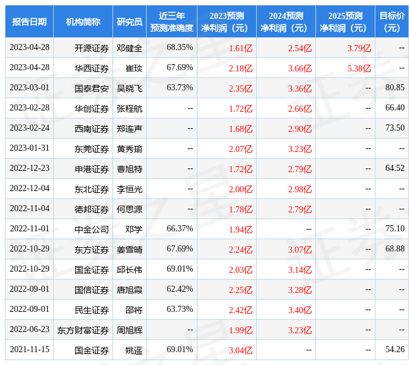Click researcher name 姜雪晴
409x365 pixels.
(x=130, y=250)
